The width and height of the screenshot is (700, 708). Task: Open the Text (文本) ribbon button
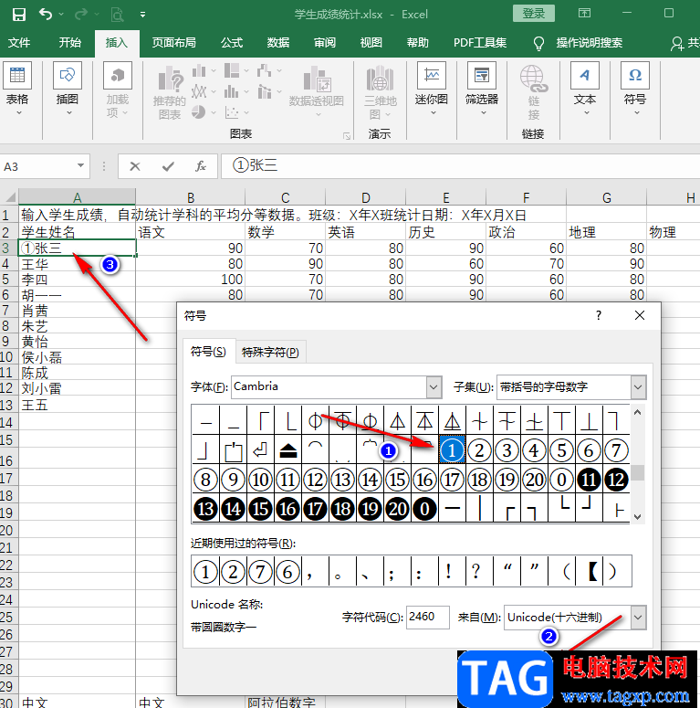pyautogui.click(x=585, y=89)
